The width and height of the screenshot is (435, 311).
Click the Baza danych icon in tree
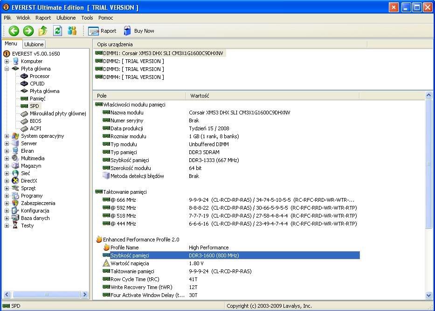click(x=15, y=218)
